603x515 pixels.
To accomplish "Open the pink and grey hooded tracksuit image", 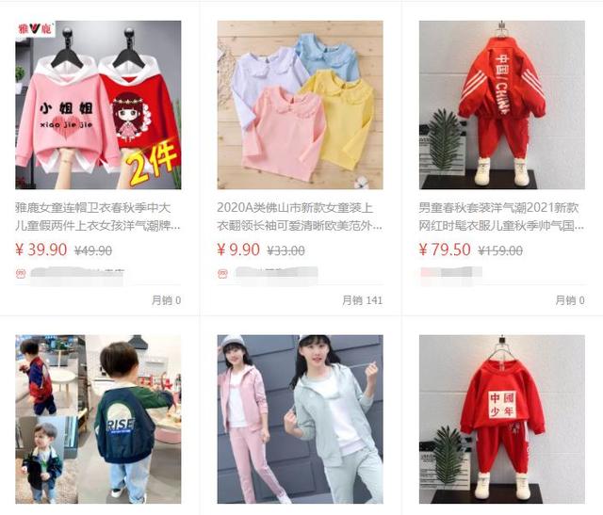I will pyautogui.click(x=300, y=419).
